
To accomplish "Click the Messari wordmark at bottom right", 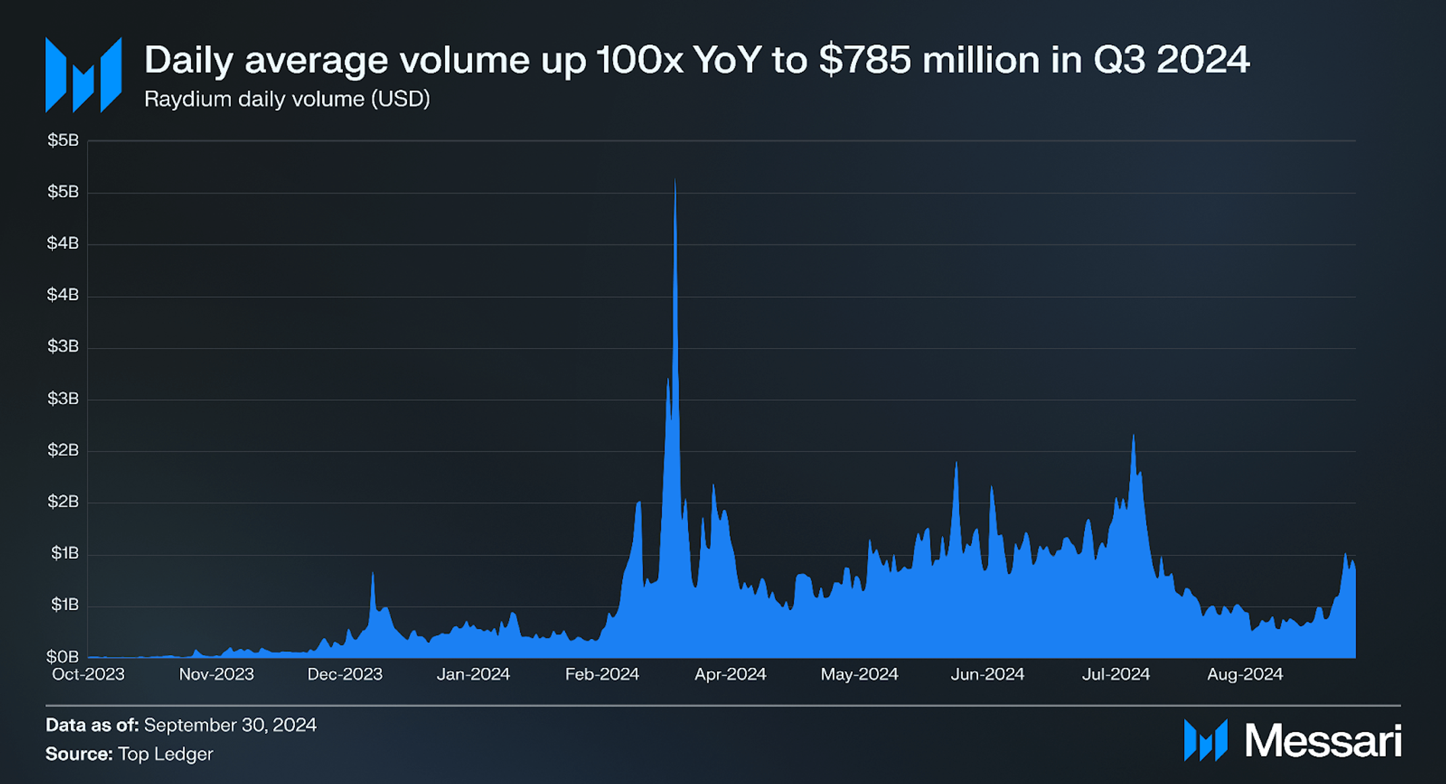I will click(1322, 741).
